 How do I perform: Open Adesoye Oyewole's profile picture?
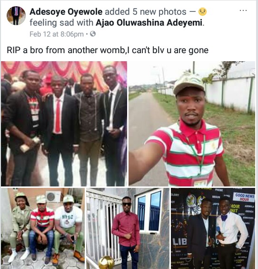pyautogui.click(x=16, y=16)
